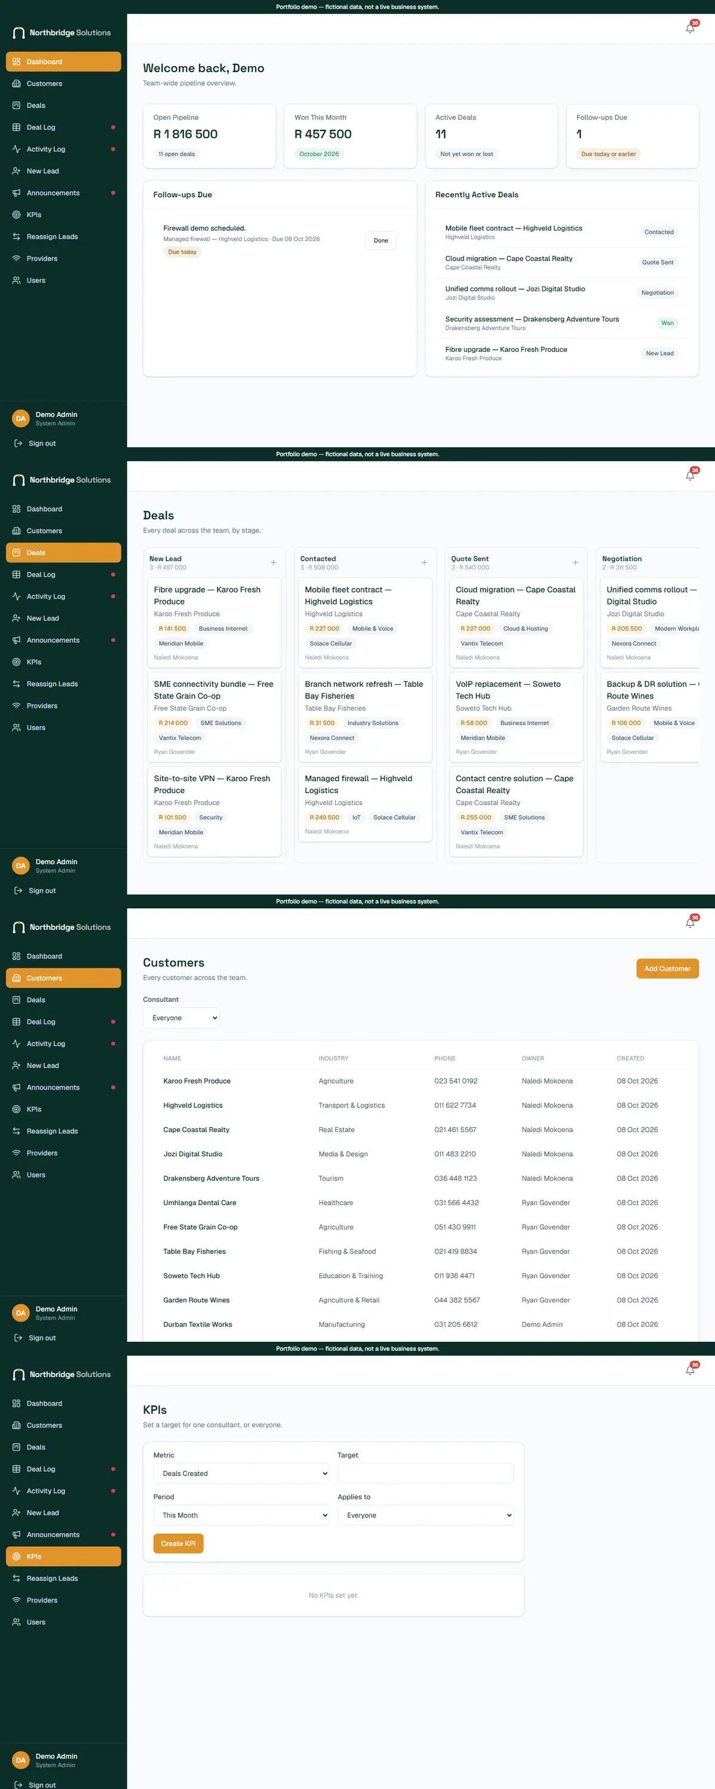Click Deal Log table icon in the Customers page sidebar
The height and width of the screenshot is (1789, 715).
17,1022
